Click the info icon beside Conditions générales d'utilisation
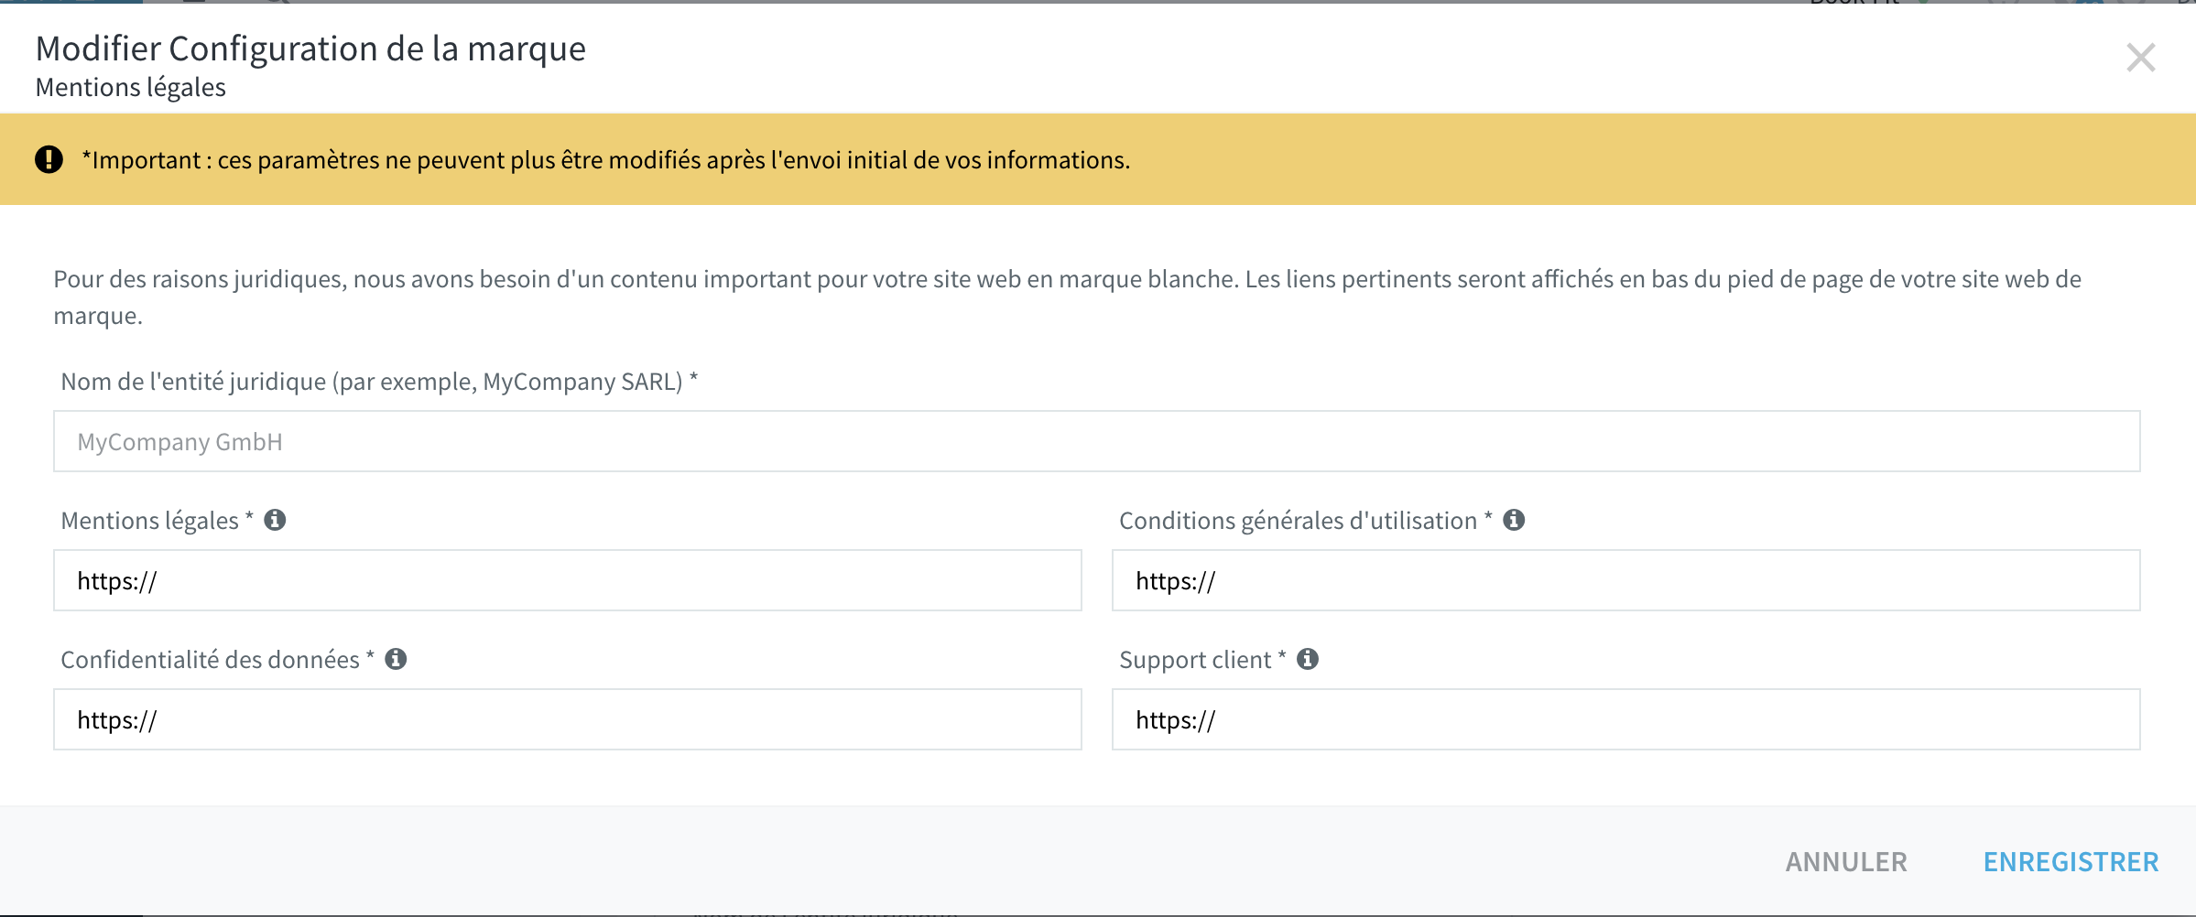2196x917 pixels. 1514,520
